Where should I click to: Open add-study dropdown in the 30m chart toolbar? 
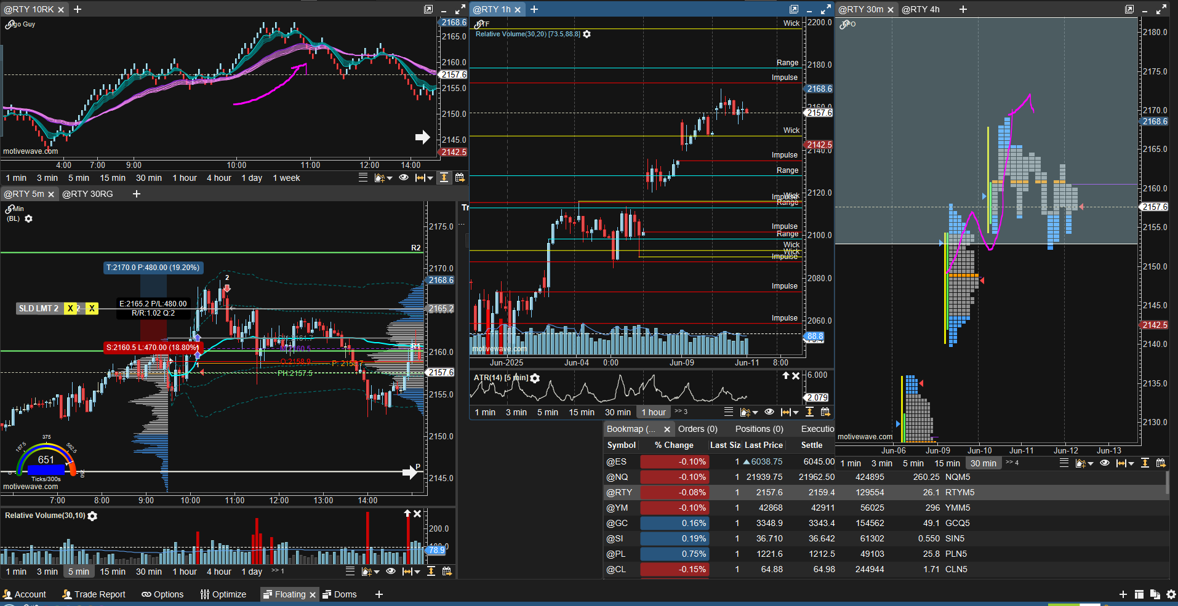[x=1084, y=463]
